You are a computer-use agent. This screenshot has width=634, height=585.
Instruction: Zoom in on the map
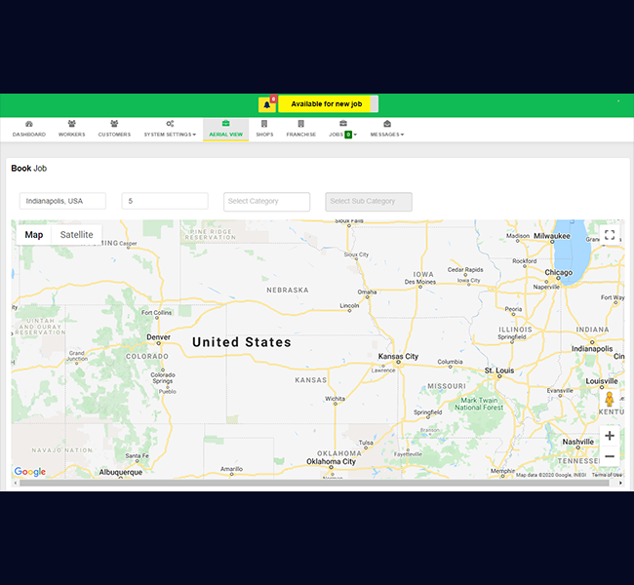pyautogui.click(x=610, y=436)
